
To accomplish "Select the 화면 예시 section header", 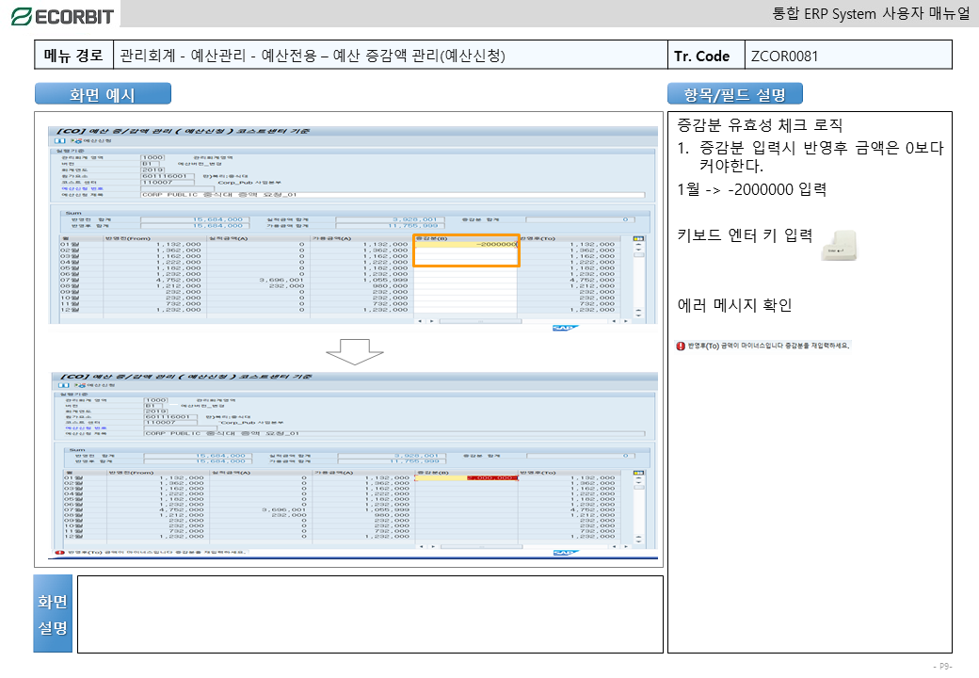I will point(104,94).
